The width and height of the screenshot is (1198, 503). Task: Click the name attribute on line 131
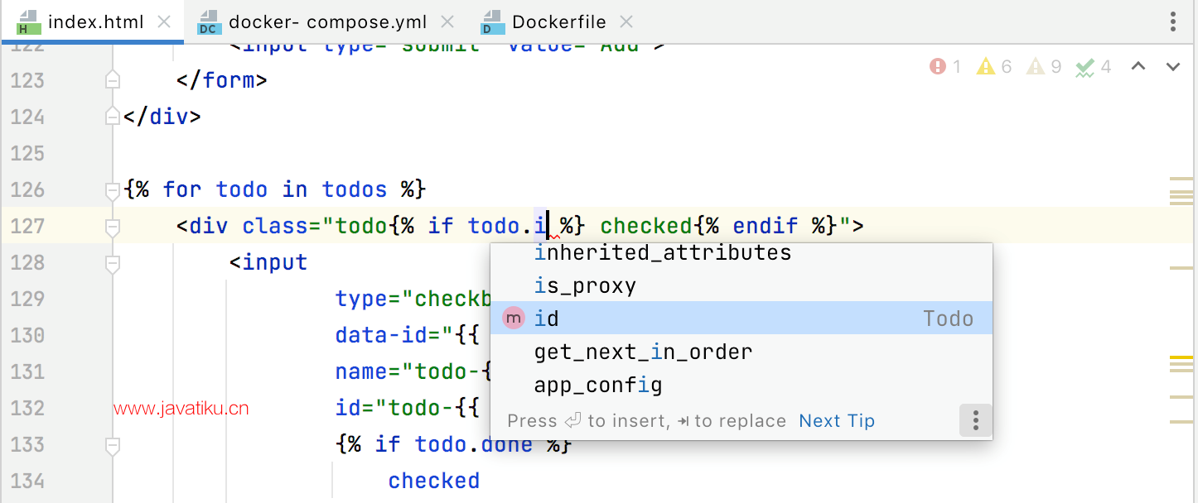tap(361, 371)
